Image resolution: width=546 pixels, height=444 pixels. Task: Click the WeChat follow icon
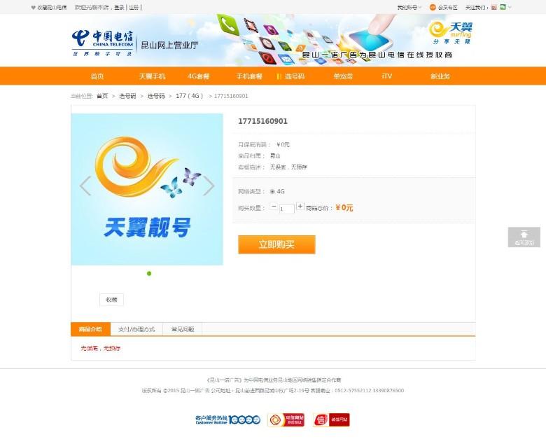pos(503,7)
